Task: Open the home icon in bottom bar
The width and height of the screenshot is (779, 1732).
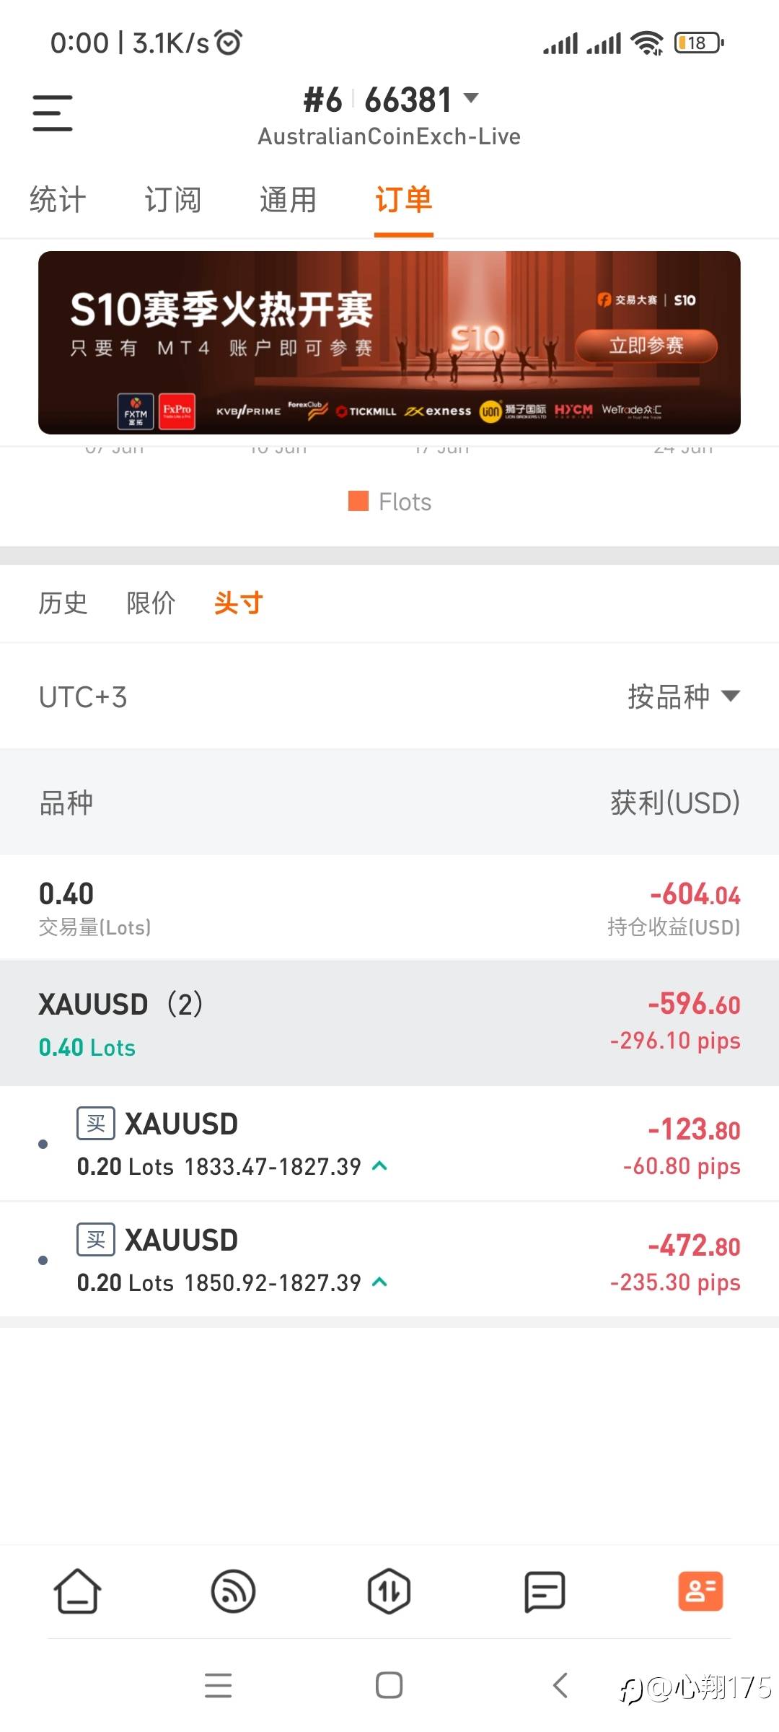Action: [x=77, y=1591]
